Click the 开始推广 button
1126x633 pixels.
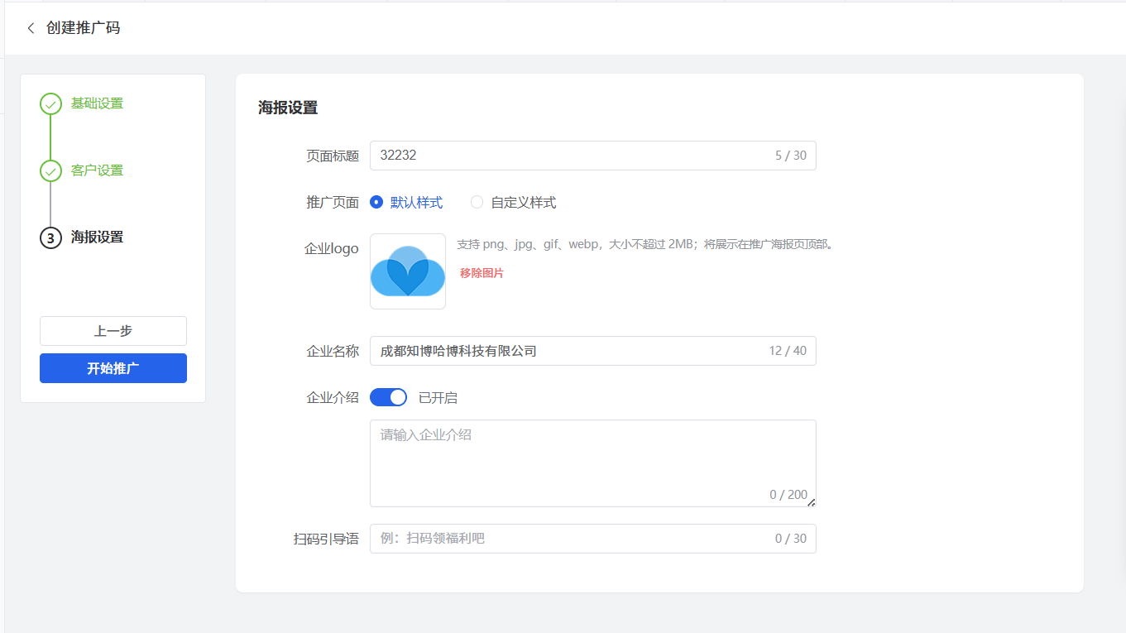coord(113,368)
